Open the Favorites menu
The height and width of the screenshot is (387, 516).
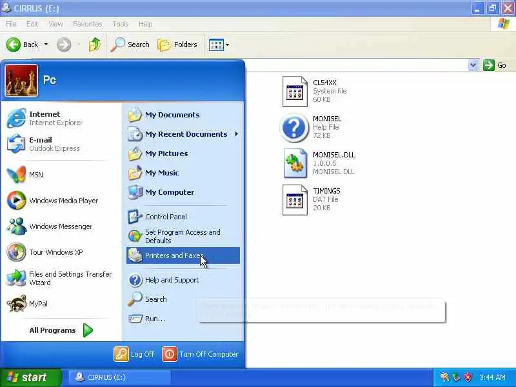pyautogui.click(x=88, y=24)
